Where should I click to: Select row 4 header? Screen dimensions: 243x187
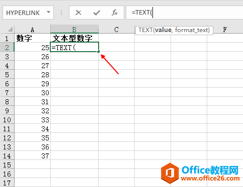point(7,65)
